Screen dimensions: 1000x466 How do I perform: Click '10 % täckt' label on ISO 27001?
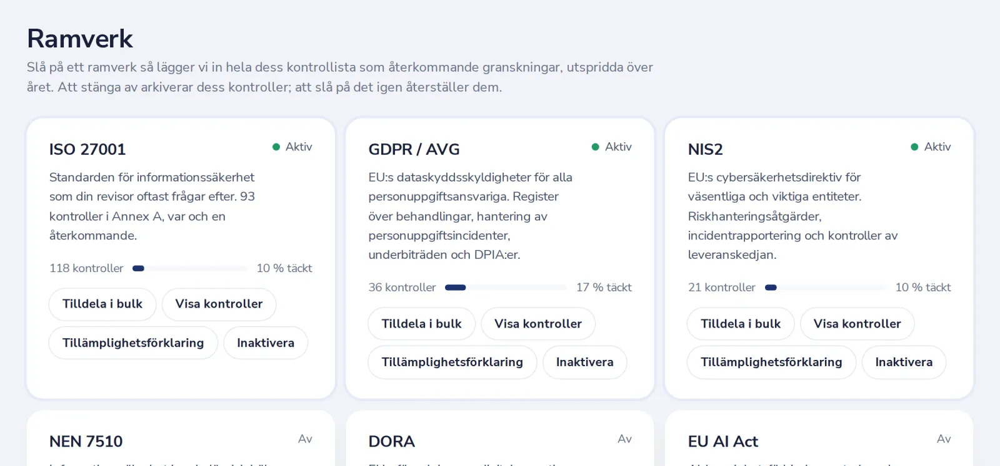[x=284, y=268]
